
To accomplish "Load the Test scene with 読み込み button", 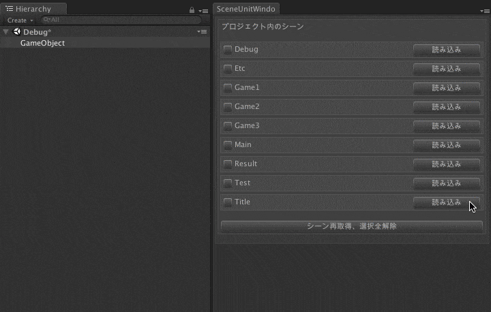I will [x=447, y=183].
